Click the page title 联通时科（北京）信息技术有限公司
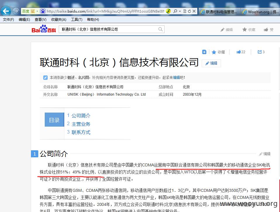The width and height of the screenshot is (280, 212). [x=119, y=62]
